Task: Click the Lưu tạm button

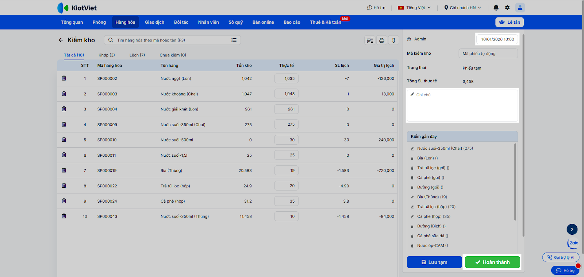Action: (434, 262)
